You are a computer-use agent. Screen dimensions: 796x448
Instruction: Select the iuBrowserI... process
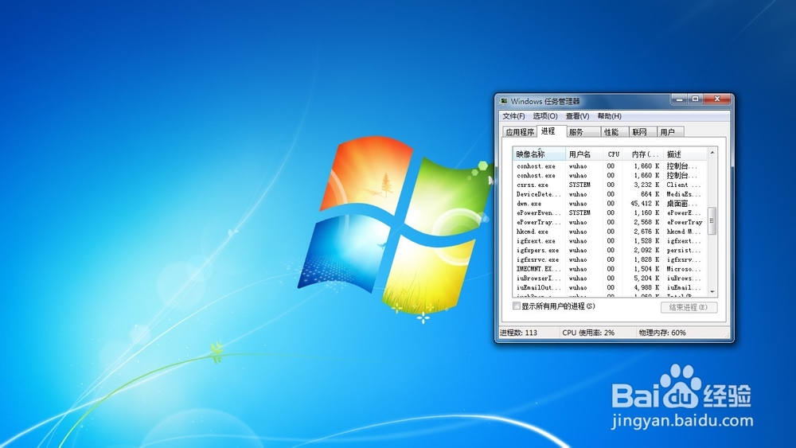[x=539, y=278]
